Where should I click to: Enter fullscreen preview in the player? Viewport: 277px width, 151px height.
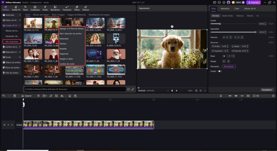coord(205,91)
